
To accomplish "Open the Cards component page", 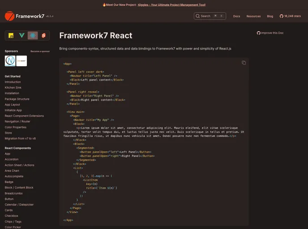I will coord(9,210).
